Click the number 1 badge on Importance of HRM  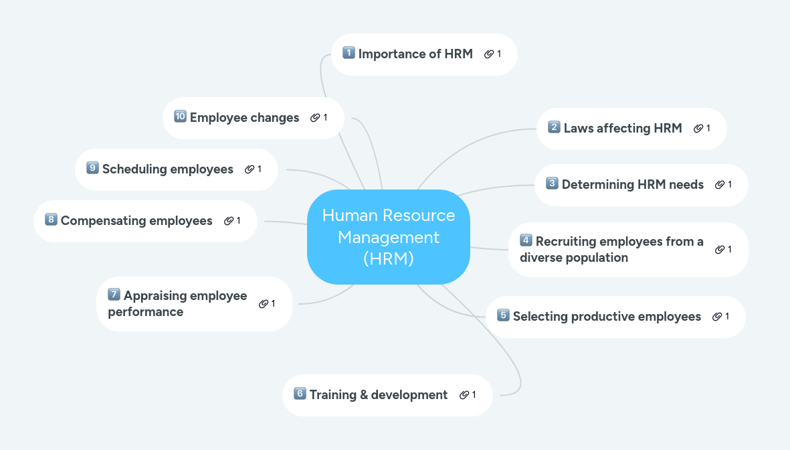coord(348,52)
